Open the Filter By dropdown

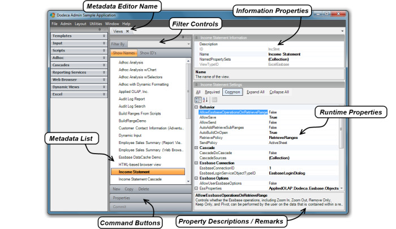point(188,44)
